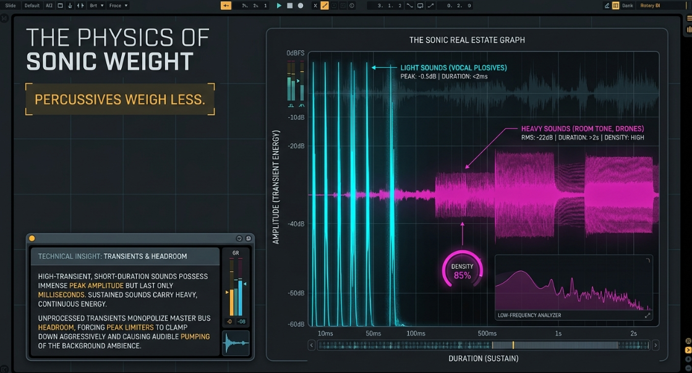Click the clock icon in top toolbar
Image resolution: width=692 pixels, height=373 pixels.
point(352,6)
